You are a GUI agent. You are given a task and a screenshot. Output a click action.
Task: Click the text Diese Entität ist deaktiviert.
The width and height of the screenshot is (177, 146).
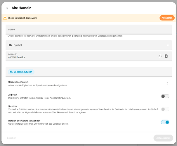coord(23,18)
